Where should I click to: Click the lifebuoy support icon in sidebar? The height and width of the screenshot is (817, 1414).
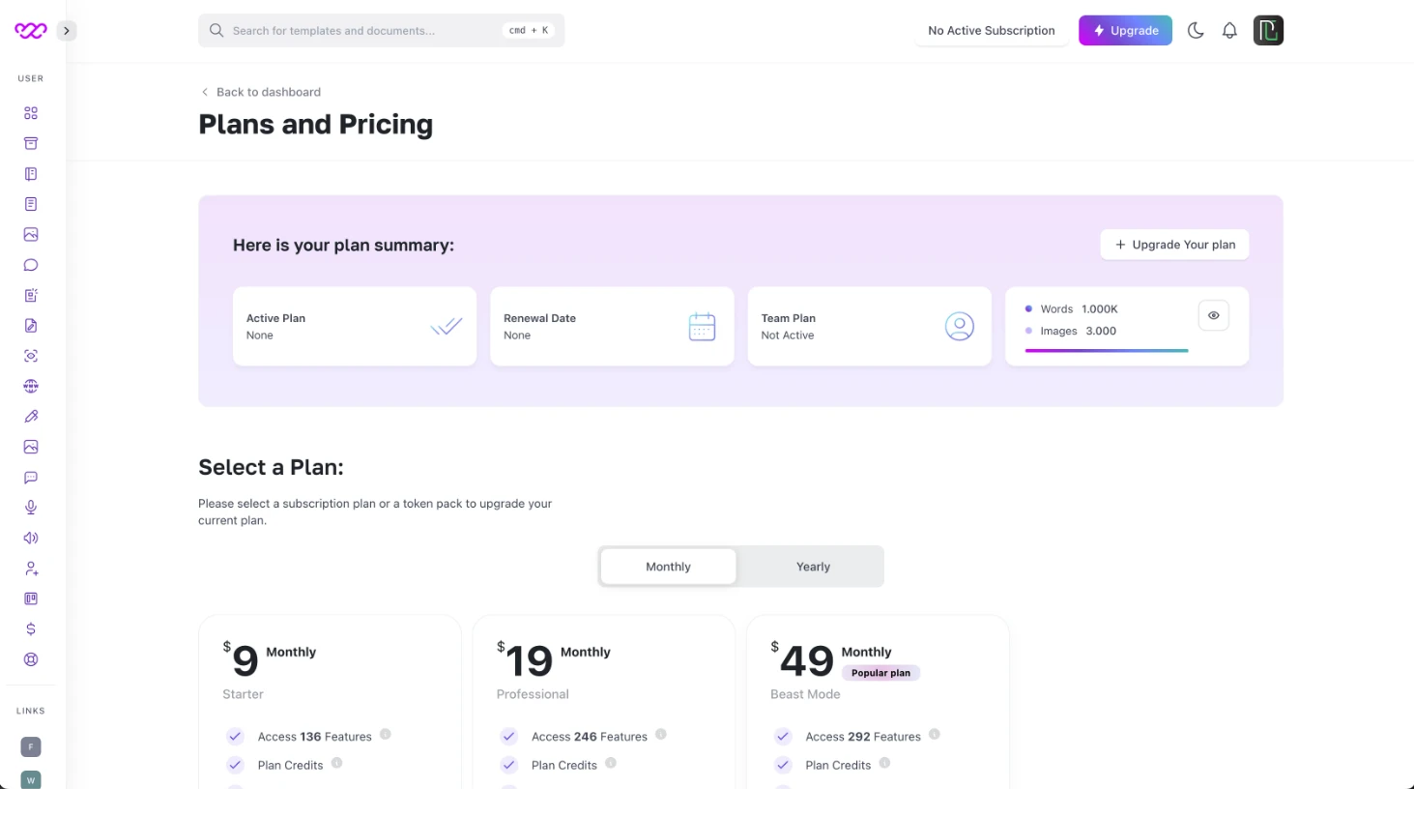coord(31,659)
